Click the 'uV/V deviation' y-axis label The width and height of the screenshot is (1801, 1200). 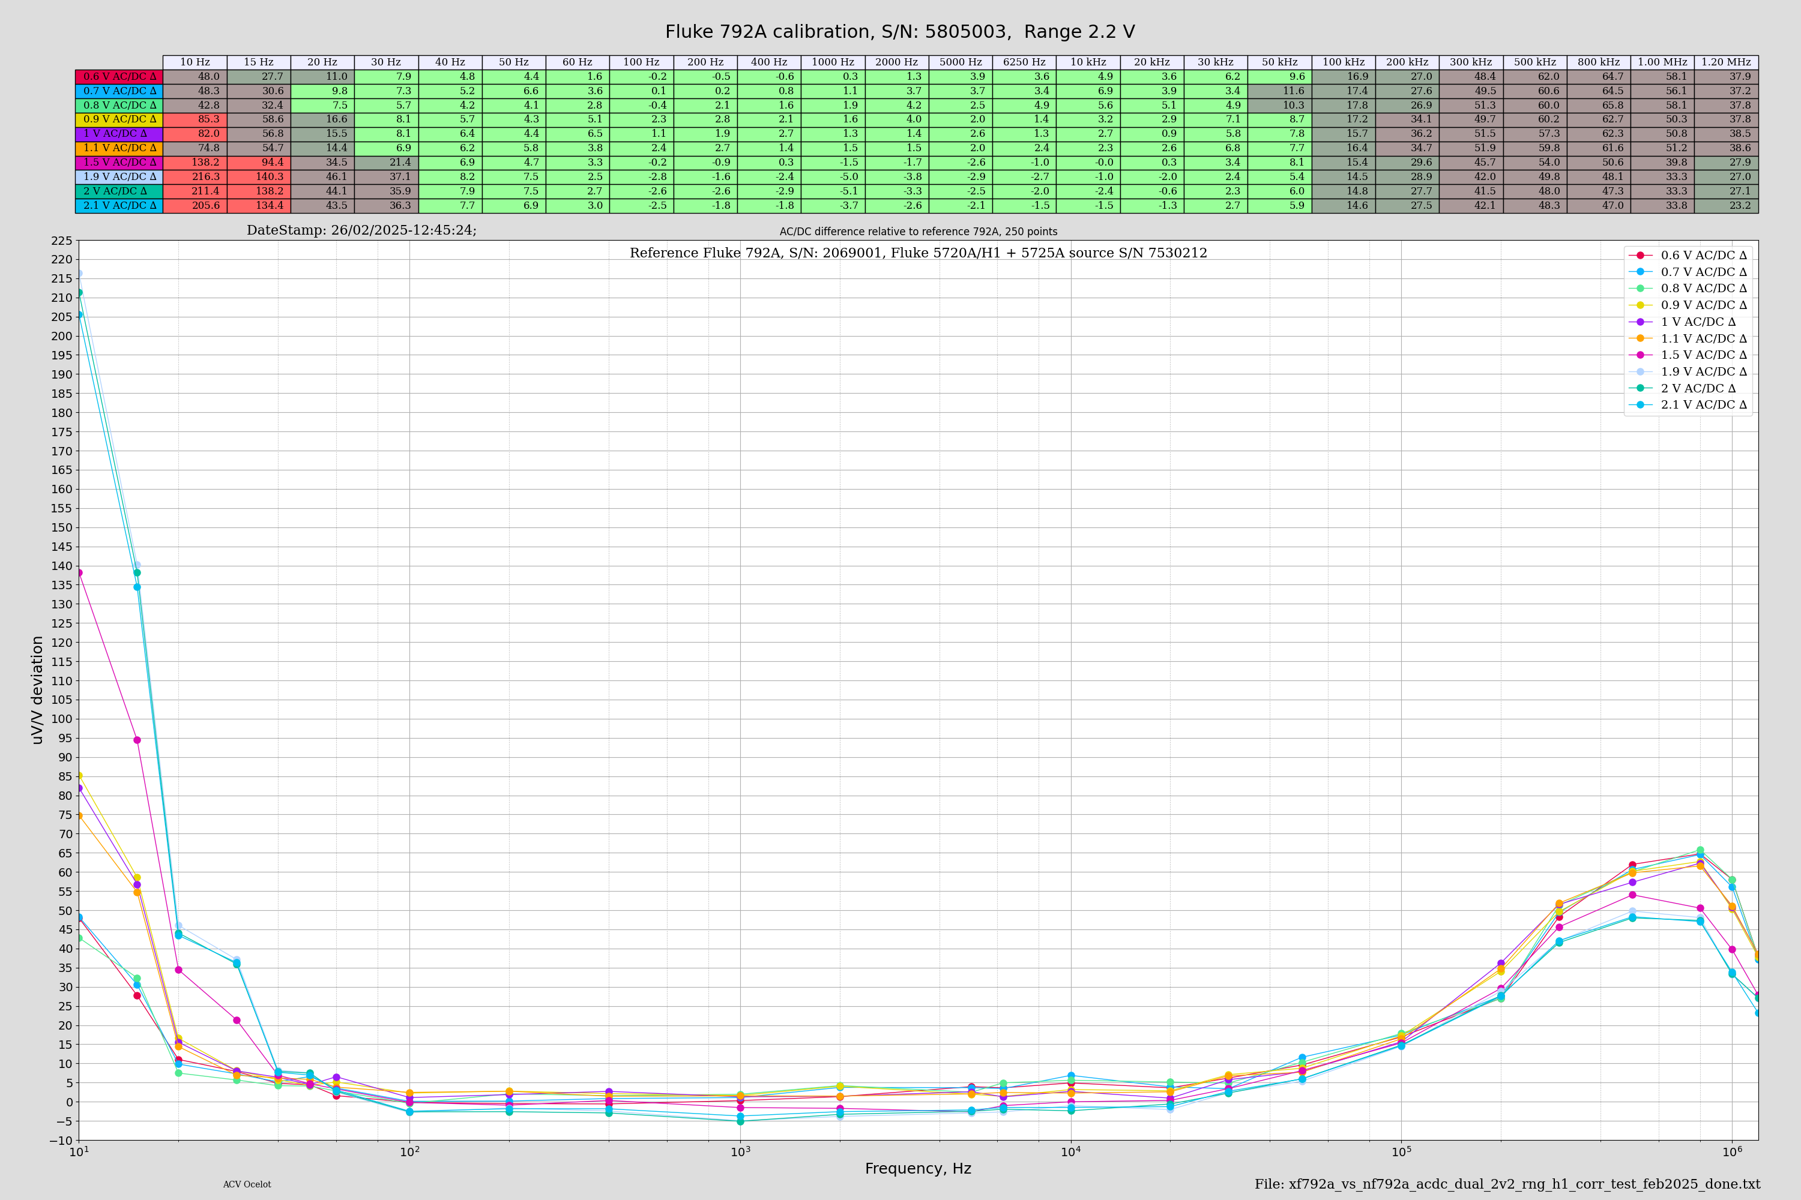37,691
